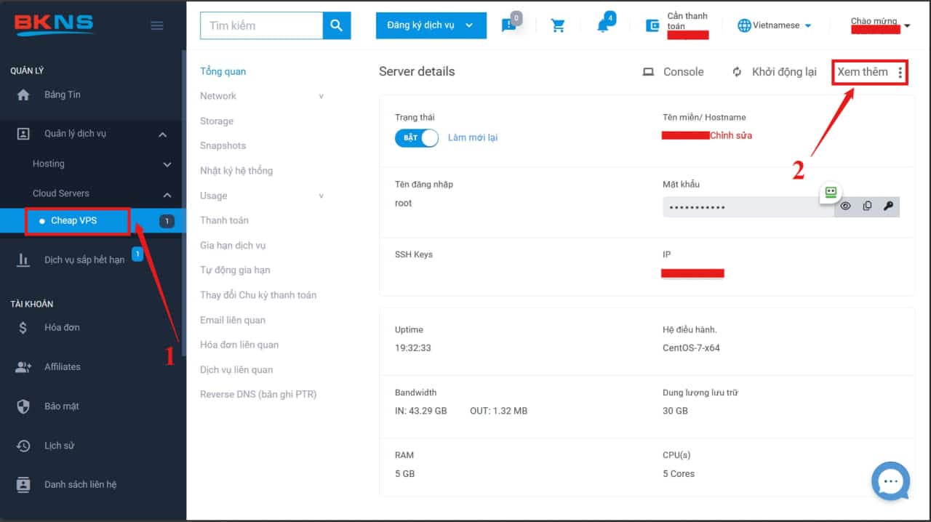Click the green password manager icon
The image size is (931, 522).
tap(830, 193)
